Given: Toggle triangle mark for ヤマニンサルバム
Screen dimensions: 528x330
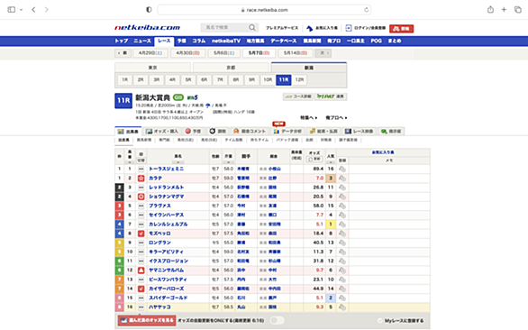Looking at the screenshot, I should point(141,270).
